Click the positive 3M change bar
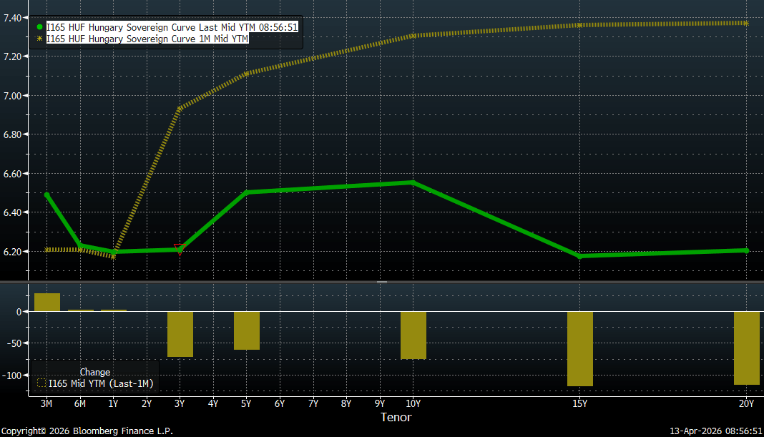 point(47,303)
